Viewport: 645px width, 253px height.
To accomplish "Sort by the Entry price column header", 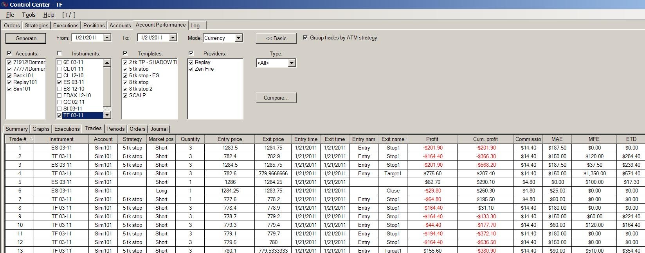I will pyautogui.click(x=230, y=139).
